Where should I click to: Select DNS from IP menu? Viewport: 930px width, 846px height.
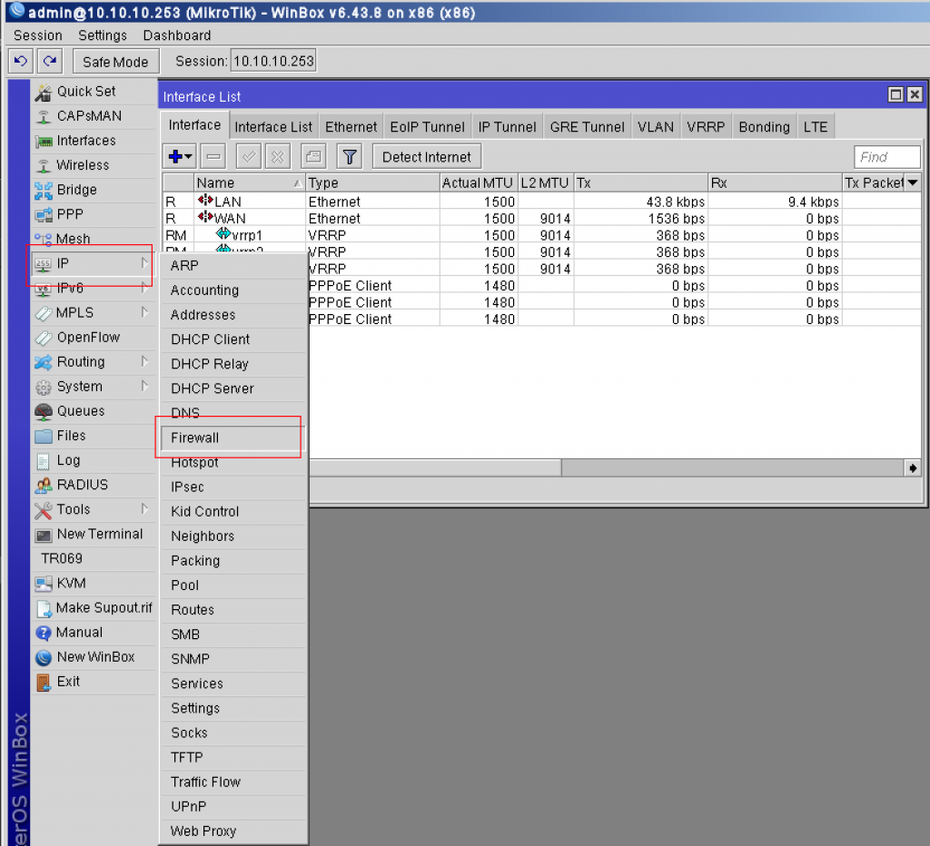pos(233,412)
